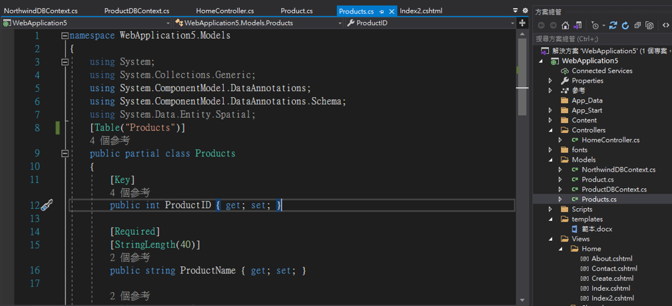Click the Collapse All icon in Solution Explorer
The height and width of the screenshot is (306, 672).
click(637, 25)
